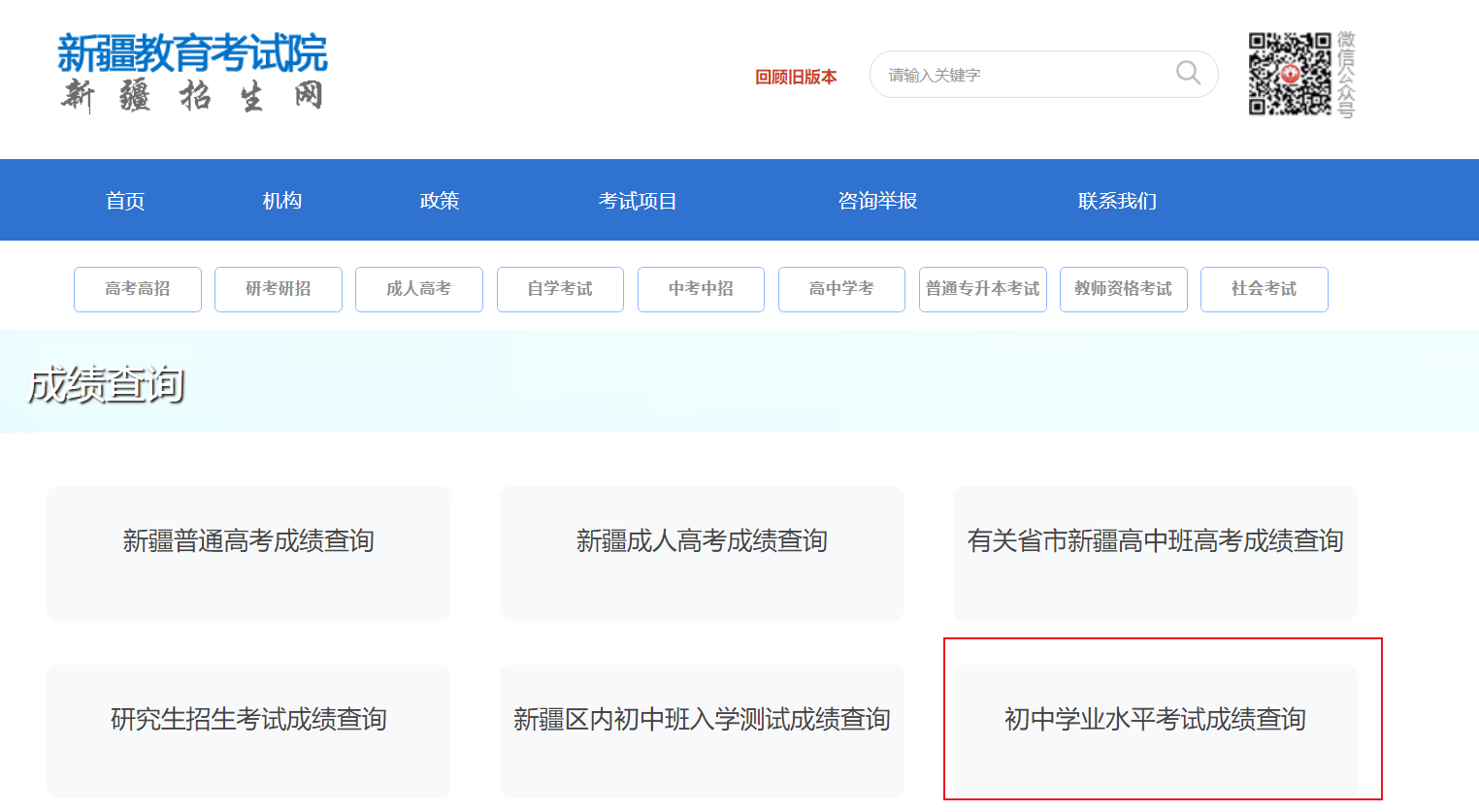The width and height of the screenshot is (1479, 812).
Task: Open the 考试项目 navigation item
Action: point(638,201)
